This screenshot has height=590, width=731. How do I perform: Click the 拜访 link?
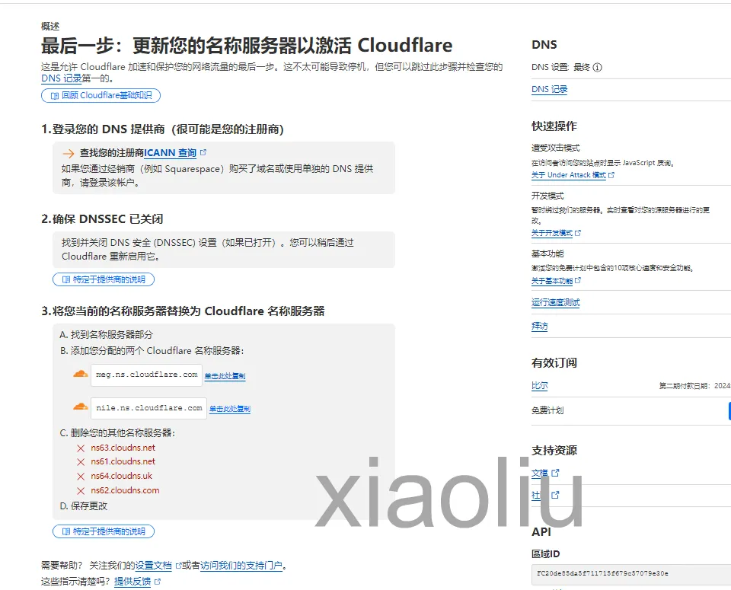[539, 327]
